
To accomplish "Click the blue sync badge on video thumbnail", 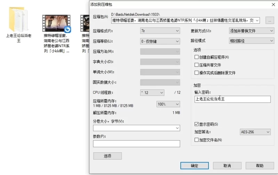I will point(67,30).
